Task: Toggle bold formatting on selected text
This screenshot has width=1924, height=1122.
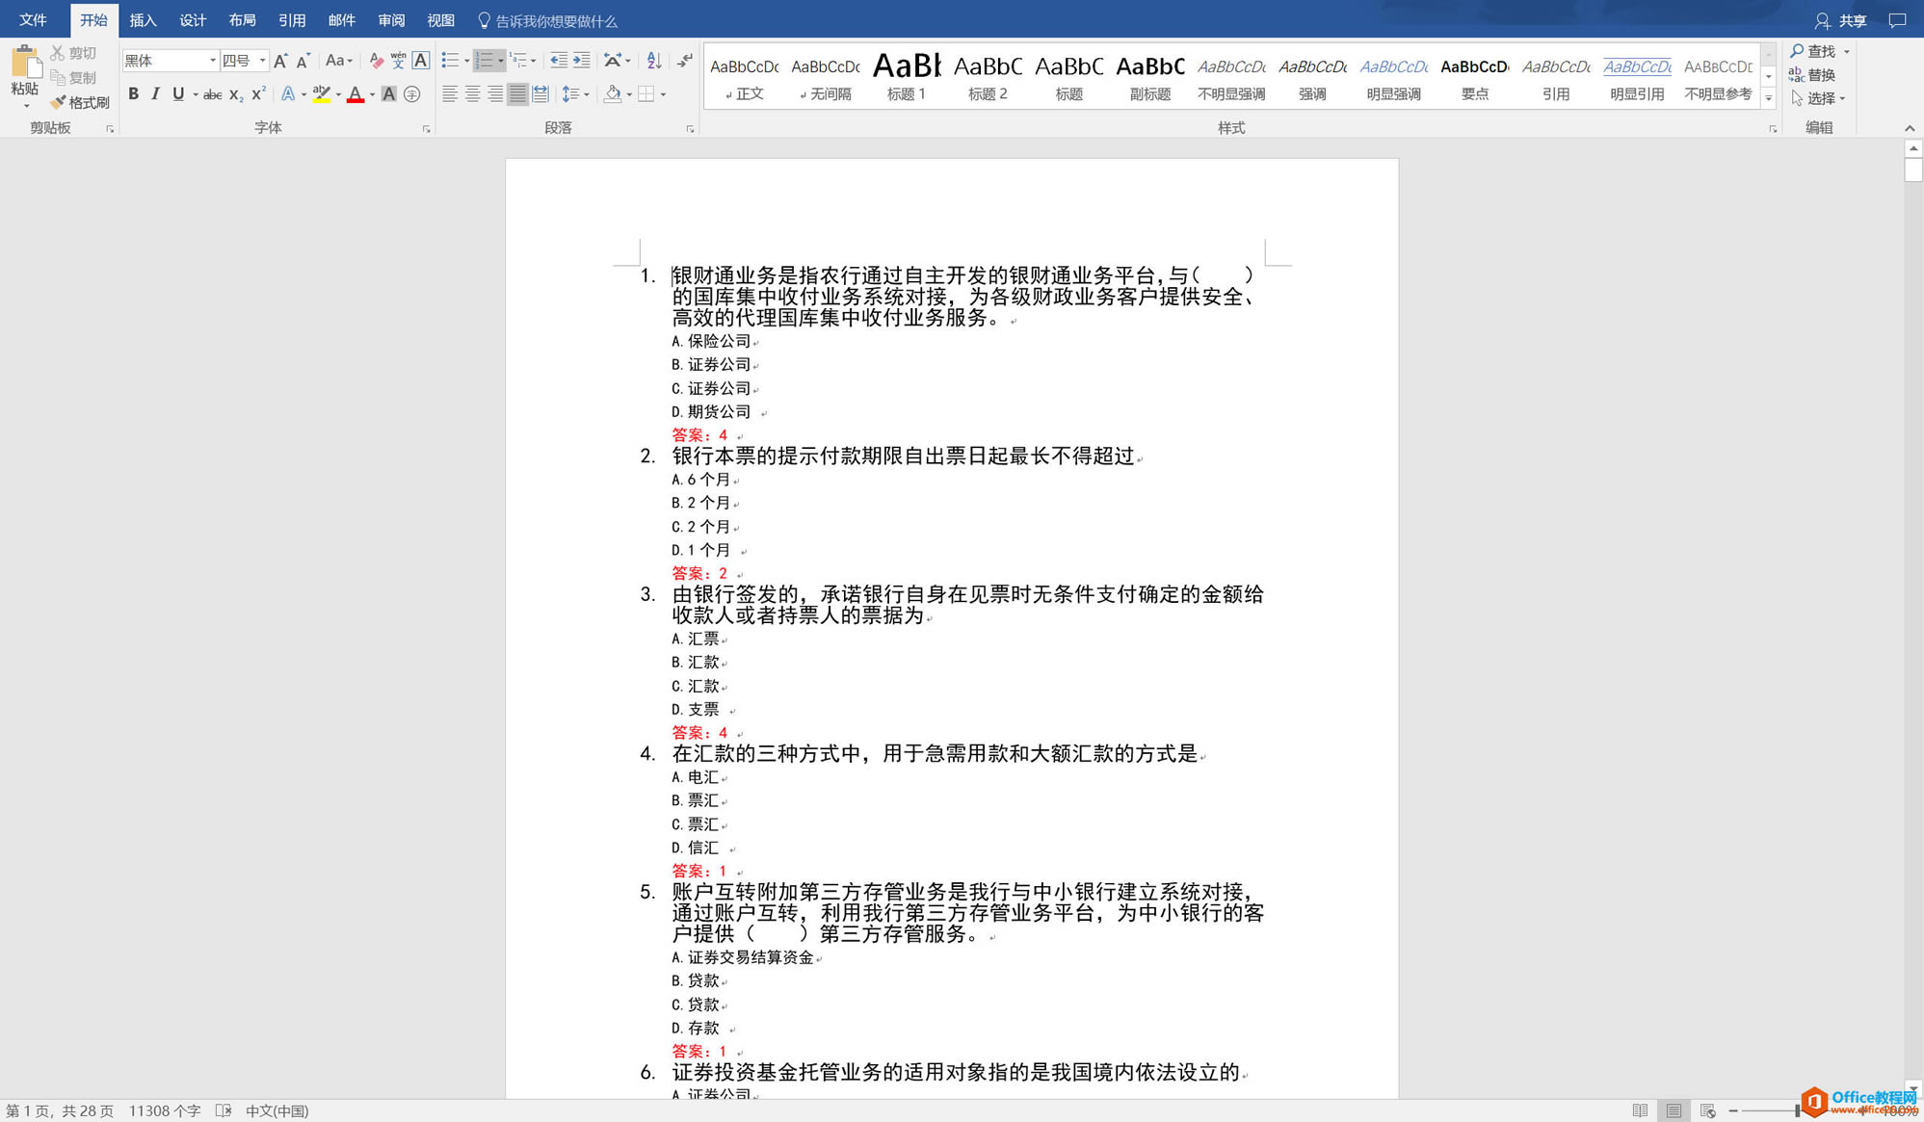Action: point(134,94)
